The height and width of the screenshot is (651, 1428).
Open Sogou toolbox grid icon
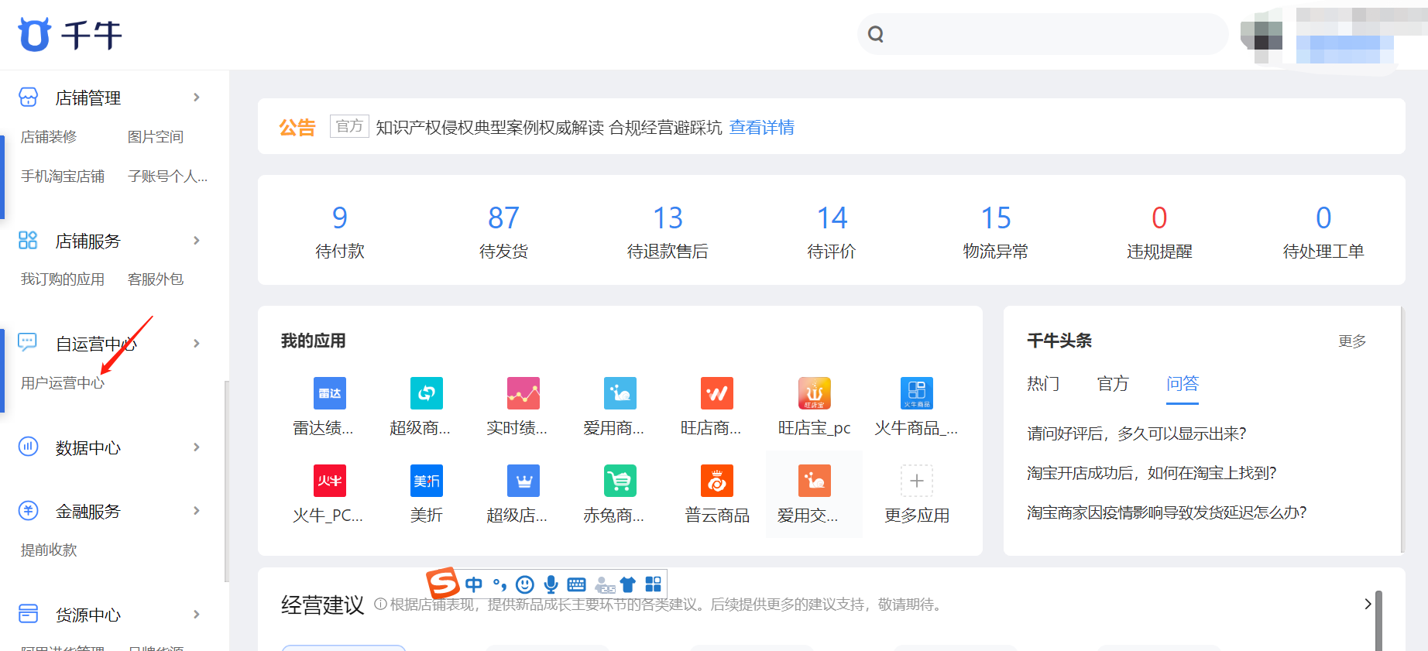click(x=654, y=584)
